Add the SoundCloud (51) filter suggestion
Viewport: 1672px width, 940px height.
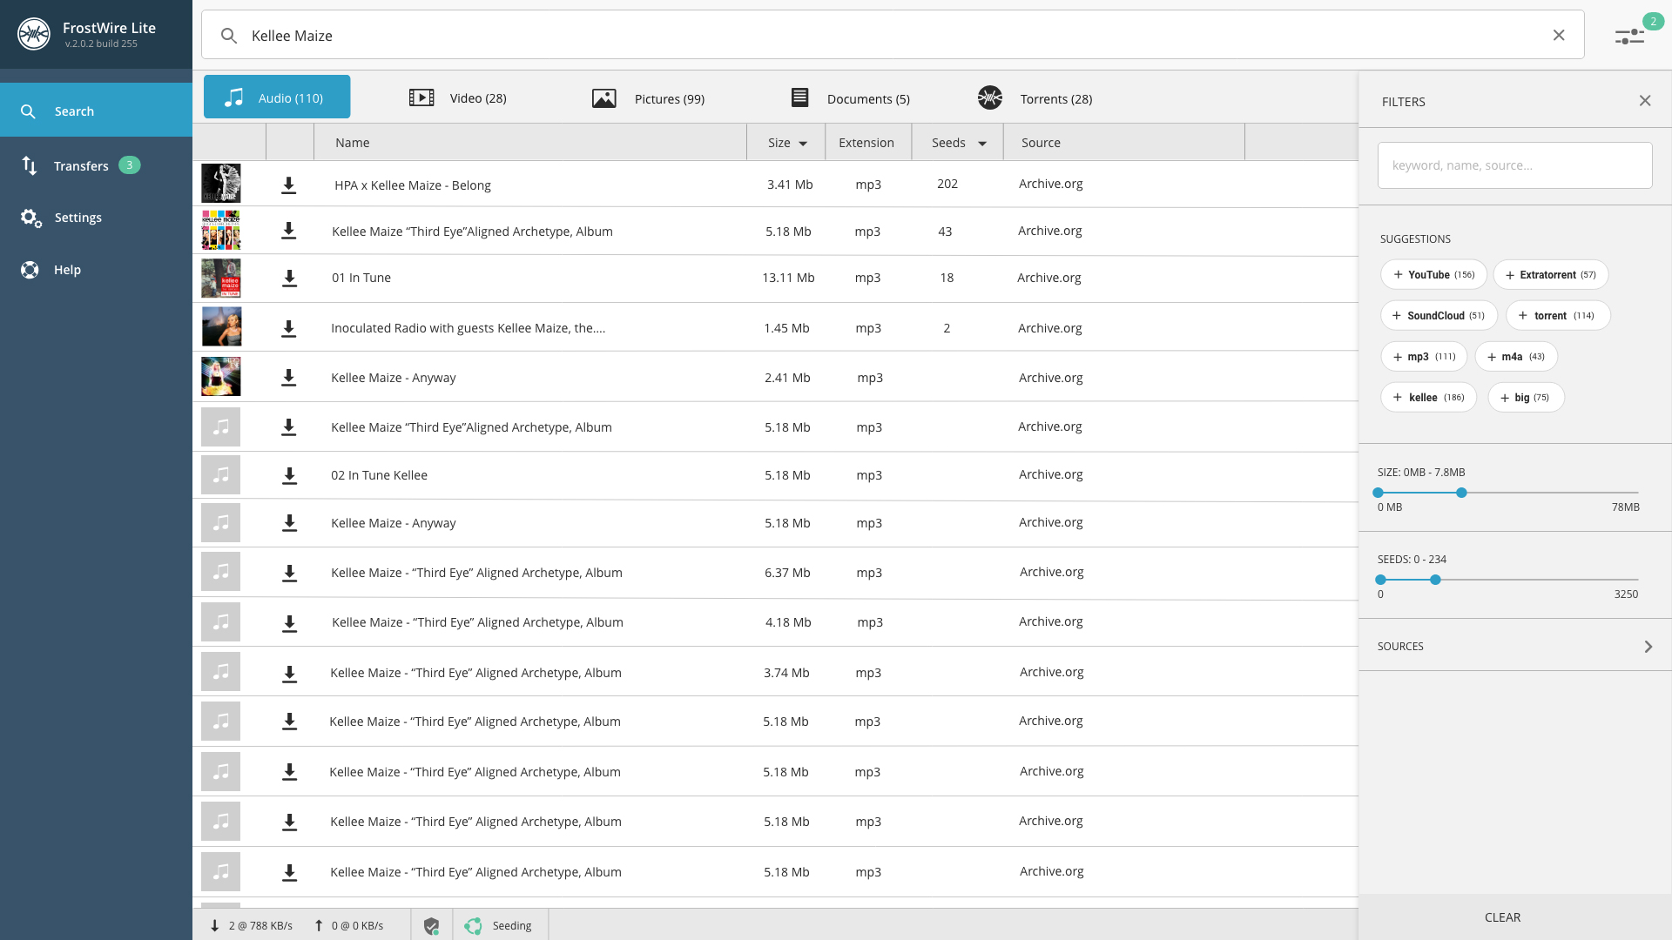(1439, 315)
